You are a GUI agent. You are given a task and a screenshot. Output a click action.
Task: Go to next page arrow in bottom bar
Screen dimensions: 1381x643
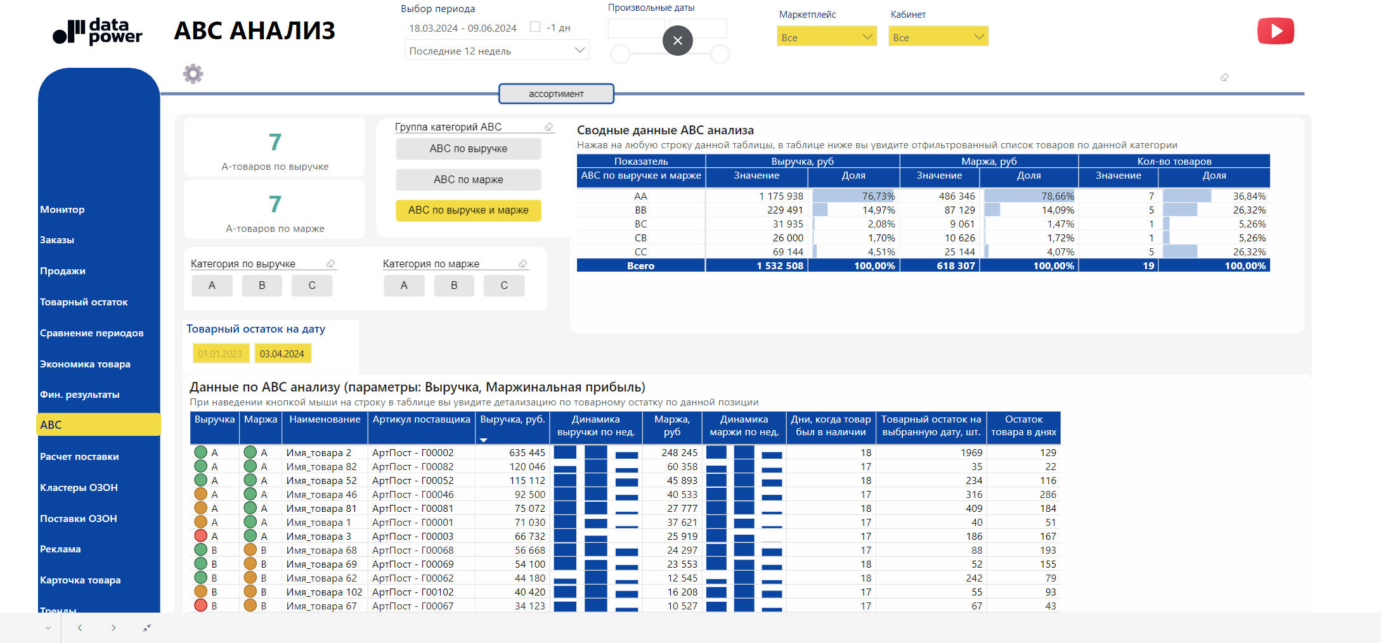click(113, 628)
